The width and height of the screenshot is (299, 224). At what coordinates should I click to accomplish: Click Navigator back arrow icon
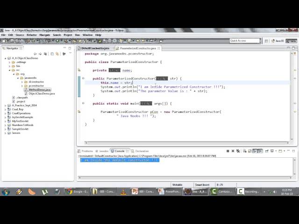click(x=35, y=54)
